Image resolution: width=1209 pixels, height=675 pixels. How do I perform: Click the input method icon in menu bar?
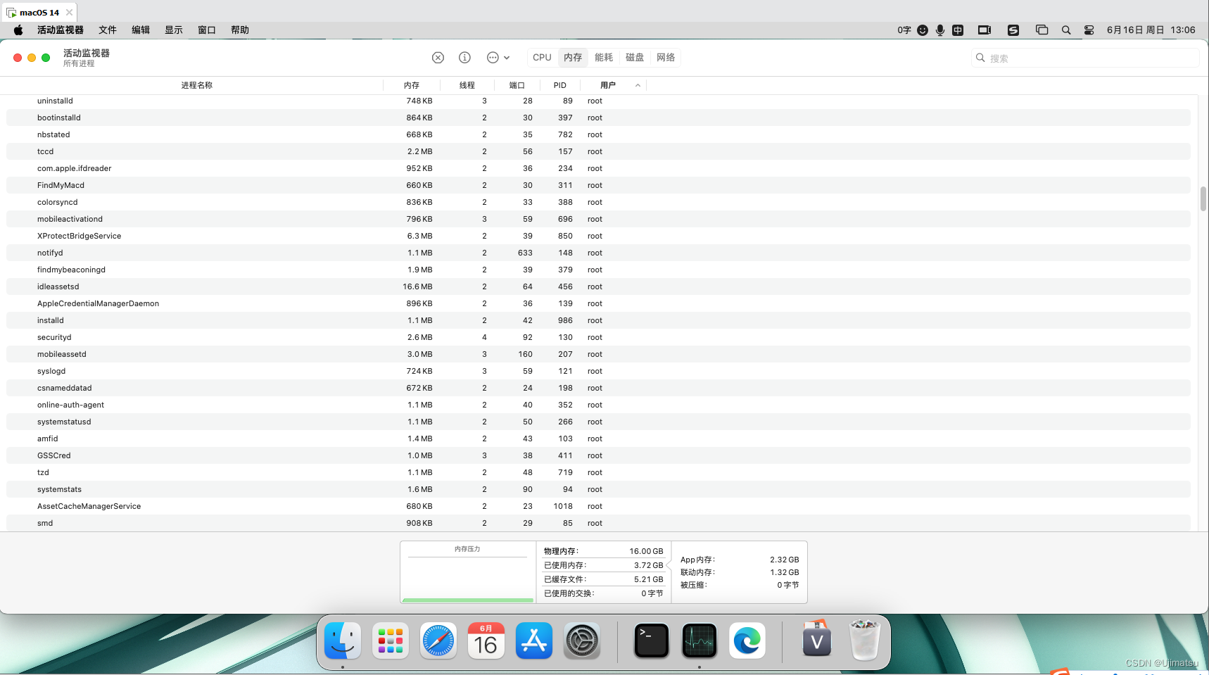click(958, 30)
